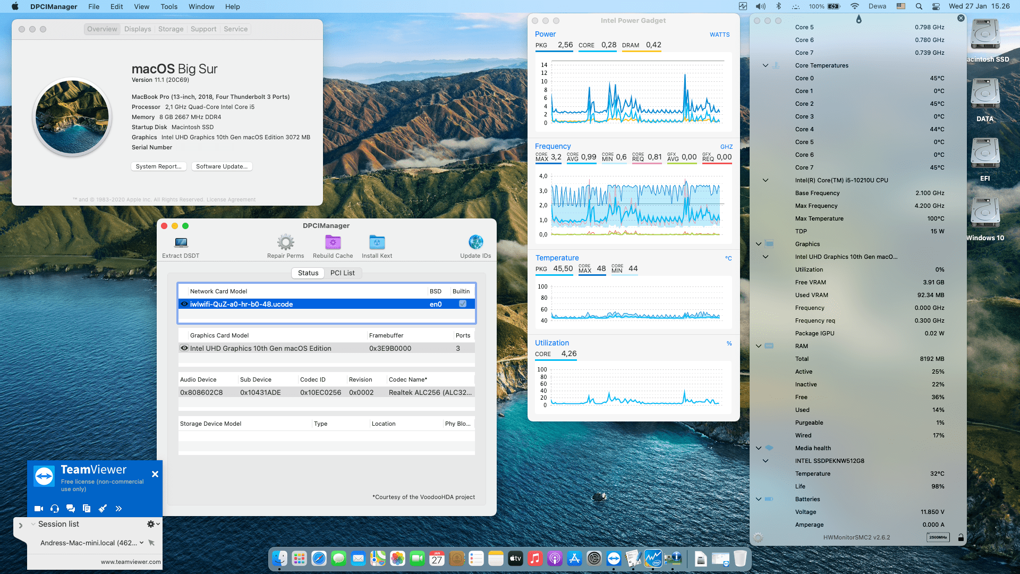Click the 2500MHz badge in HWMonitorSMC2

[938, 537]
